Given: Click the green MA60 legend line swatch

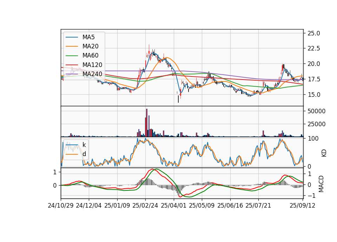Looking at the screenshot, I should 72,56.
